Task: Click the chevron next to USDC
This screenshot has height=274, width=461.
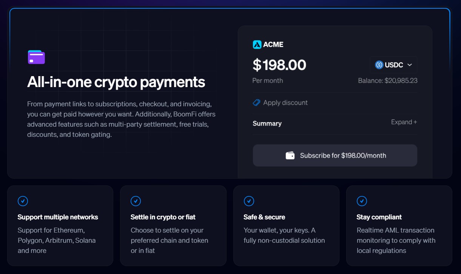Action: click(x=410, y=64)
